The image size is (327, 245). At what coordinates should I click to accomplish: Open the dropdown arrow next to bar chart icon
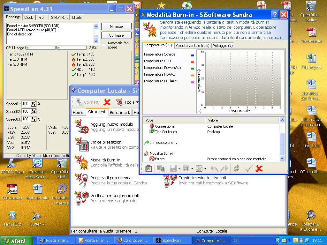point(192,168)
